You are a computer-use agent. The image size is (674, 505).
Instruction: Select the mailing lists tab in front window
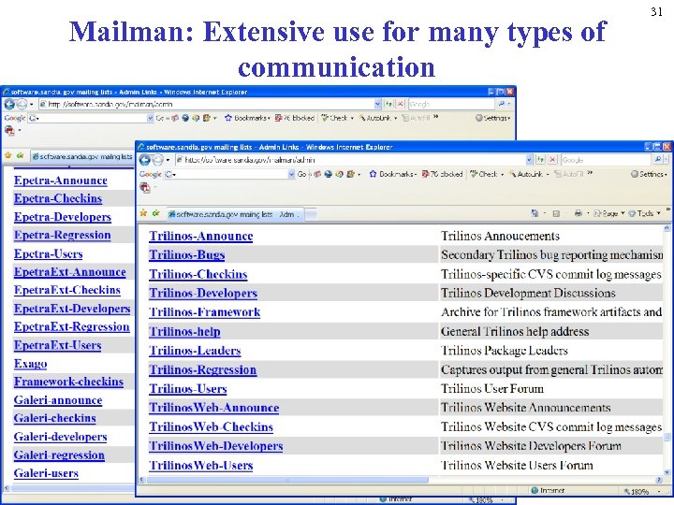coord(235,214)
